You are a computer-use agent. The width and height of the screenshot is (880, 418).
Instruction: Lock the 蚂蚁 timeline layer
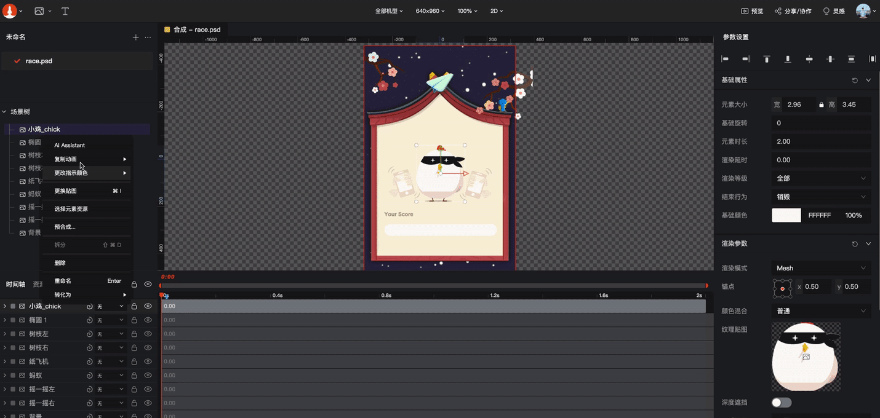[x=134, y=376]
